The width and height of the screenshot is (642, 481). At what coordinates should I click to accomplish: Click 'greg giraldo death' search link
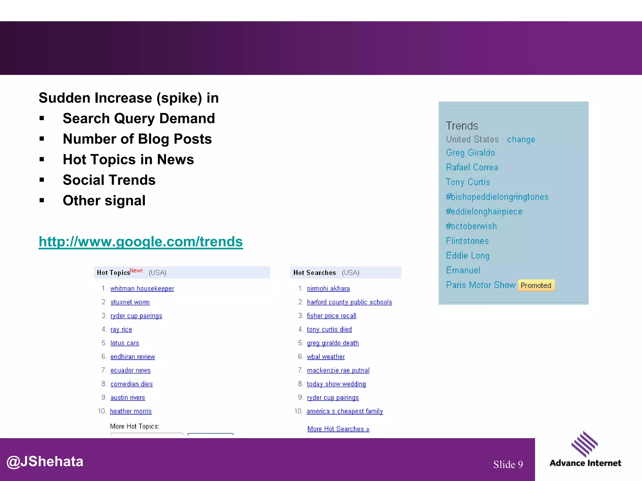click(333, 343)
